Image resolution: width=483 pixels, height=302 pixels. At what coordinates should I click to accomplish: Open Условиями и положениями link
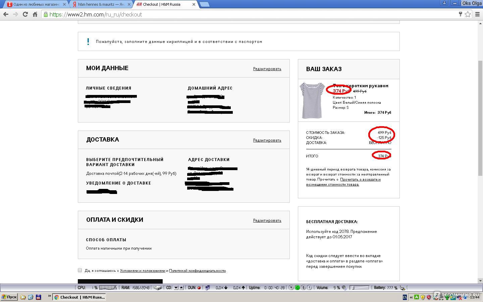[143, 270]
